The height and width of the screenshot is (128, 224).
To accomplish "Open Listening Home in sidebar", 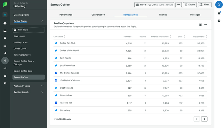I will coord(21,15).
